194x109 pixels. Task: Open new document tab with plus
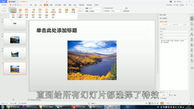[47, 2]
